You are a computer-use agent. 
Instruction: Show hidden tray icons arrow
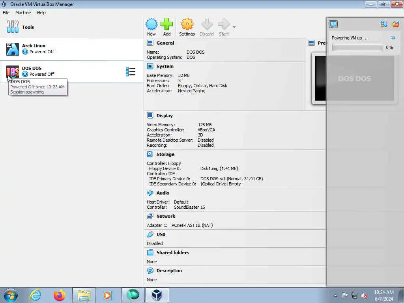(335, 296)
